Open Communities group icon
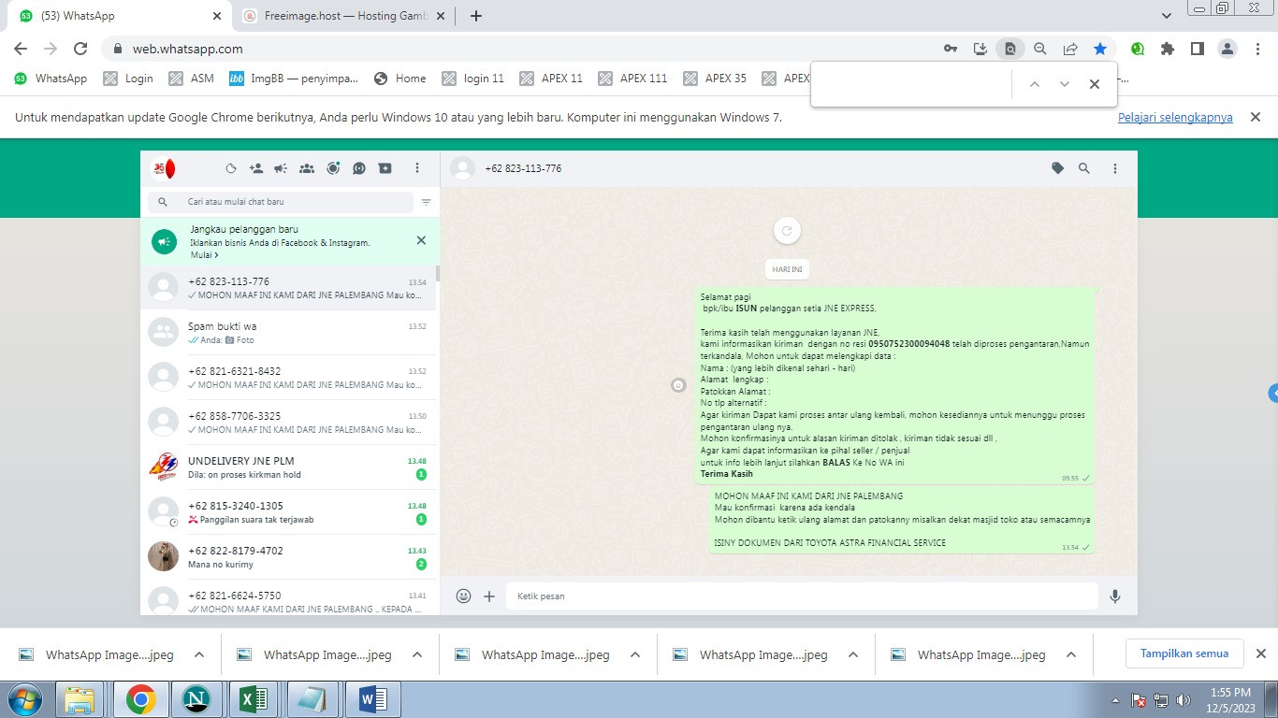This screenshot has width=1278, height=718. pyautogui.click(x=307, y=168)
